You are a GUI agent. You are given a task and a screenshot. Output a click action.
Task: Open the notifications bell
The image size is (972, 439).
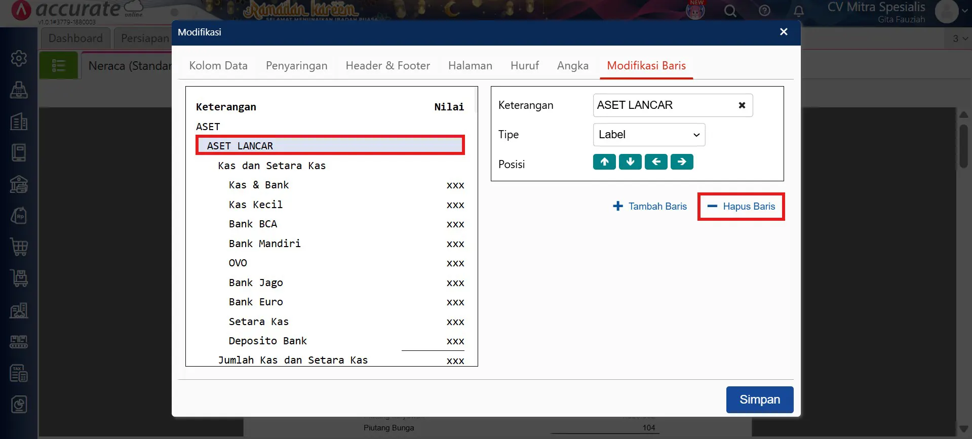click(799, 11)
